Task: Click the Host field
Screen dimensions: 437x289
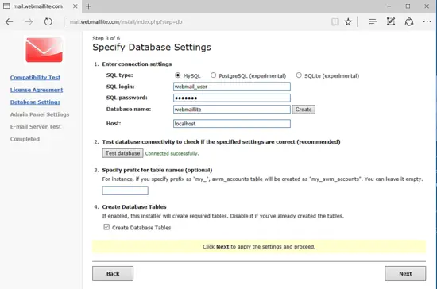Action: [x=231, y=123]
